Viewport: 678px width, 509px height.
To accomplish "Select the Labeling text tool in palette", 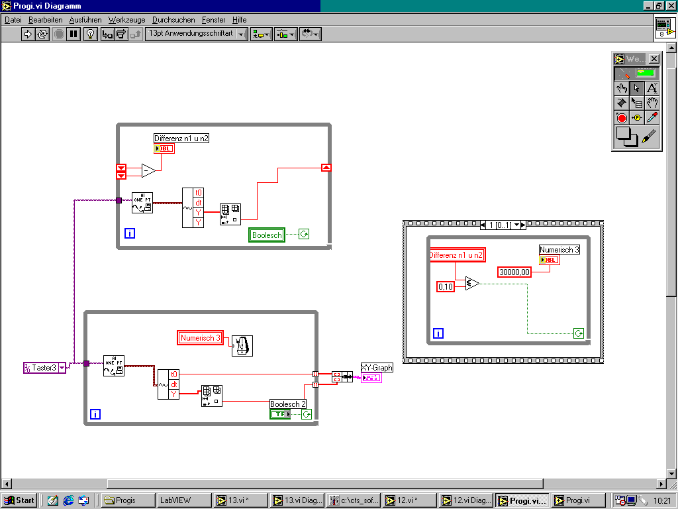I will pos(652,88).
